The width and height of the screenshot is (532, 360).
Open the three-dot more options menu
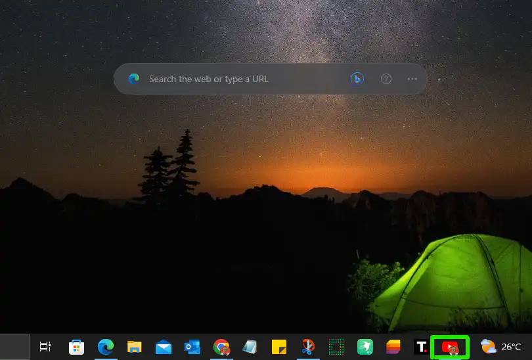(412, 79)
